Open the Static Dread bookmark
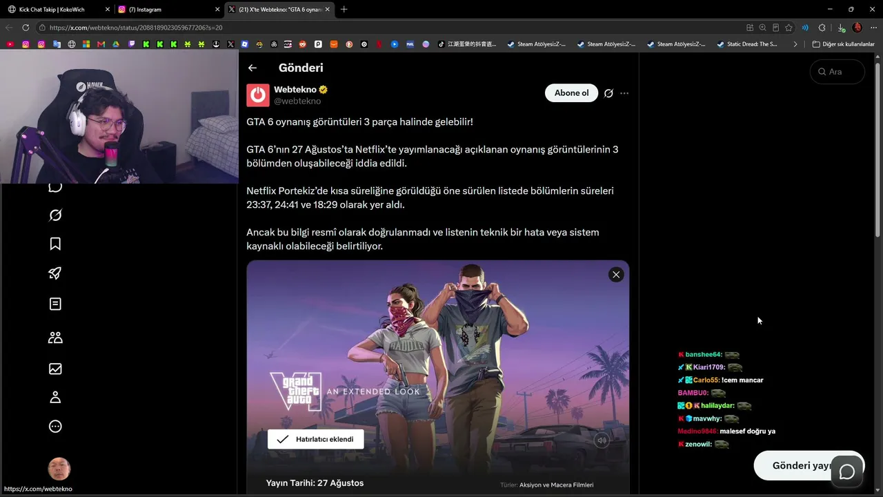 tap(748, 44)
